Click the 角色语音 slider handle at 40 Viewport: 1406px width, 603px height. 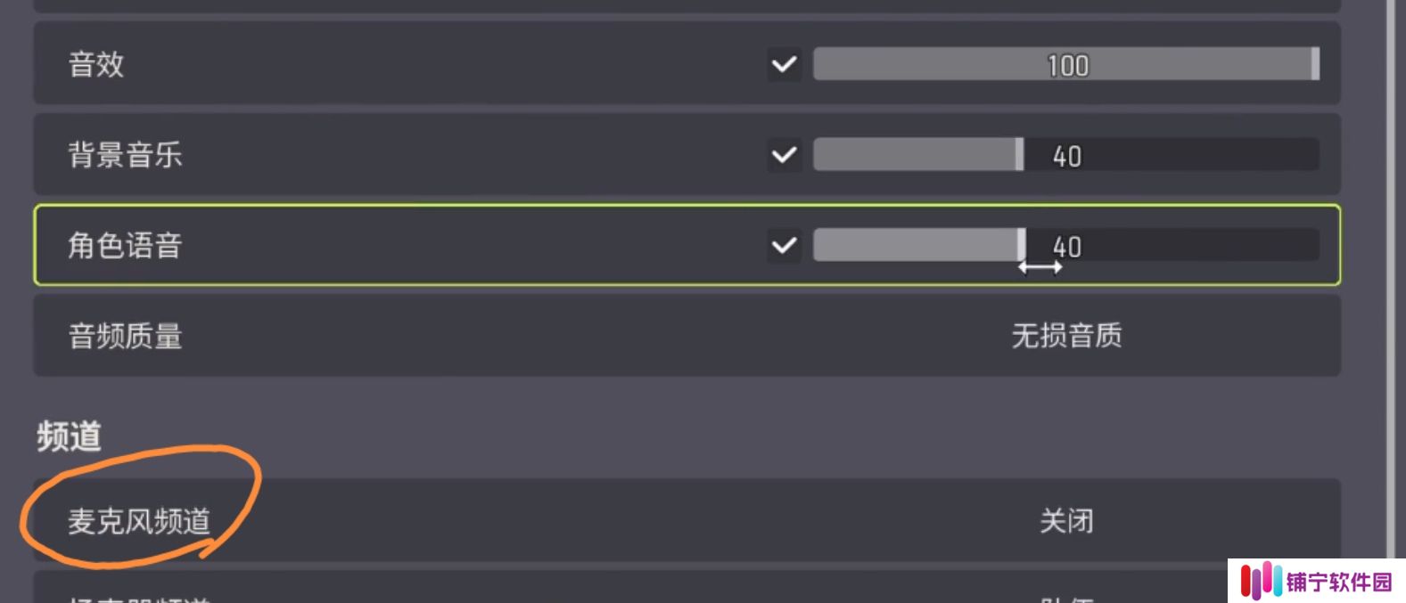[x=1022, y=245]
